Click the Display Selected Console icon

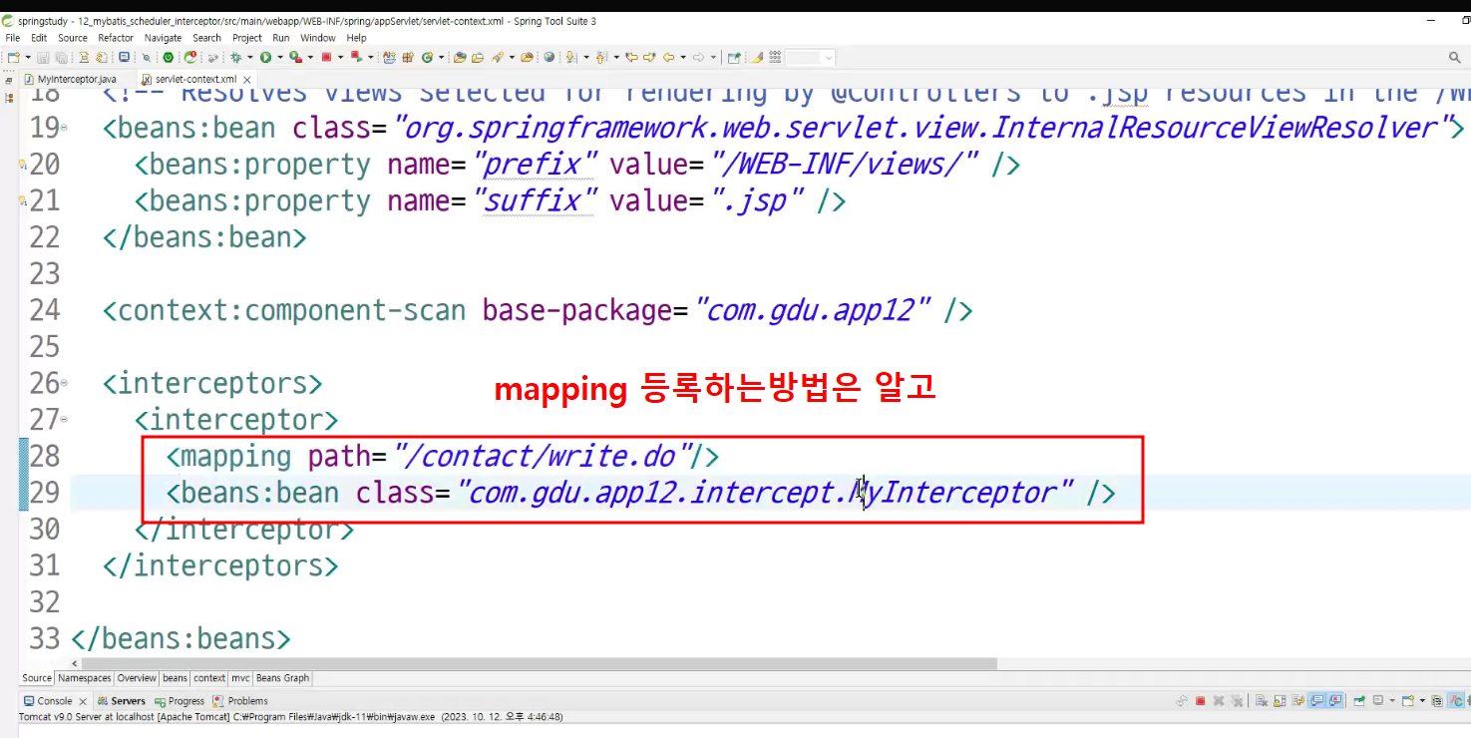coord(1378,701)
